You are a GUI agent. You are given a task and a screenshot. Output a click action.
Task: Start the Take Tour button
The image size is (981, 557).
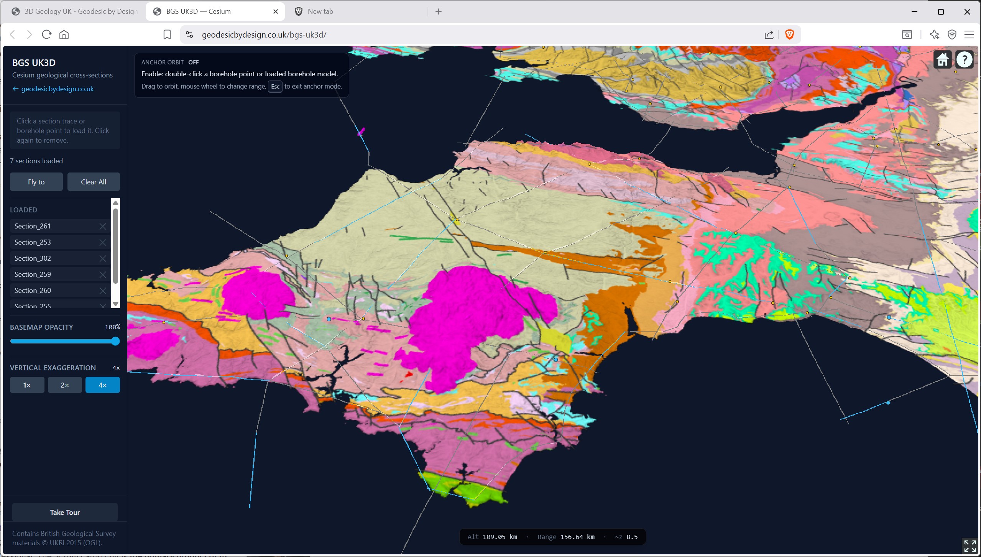65,512
